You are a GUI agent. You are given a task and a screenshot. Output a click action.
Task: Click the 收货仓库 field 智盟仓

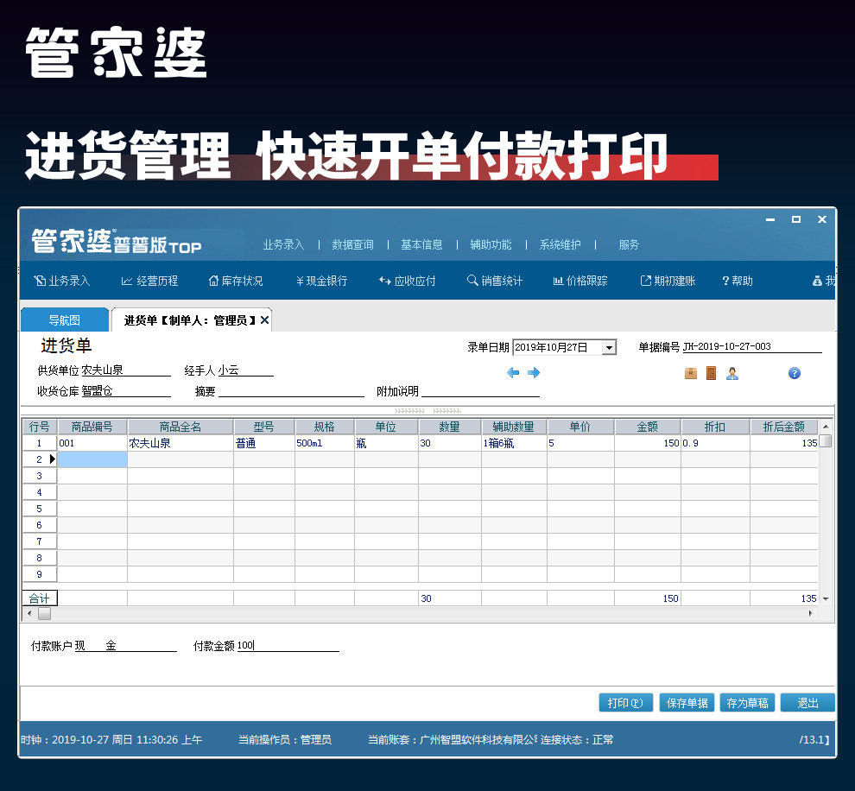[126, 391]
